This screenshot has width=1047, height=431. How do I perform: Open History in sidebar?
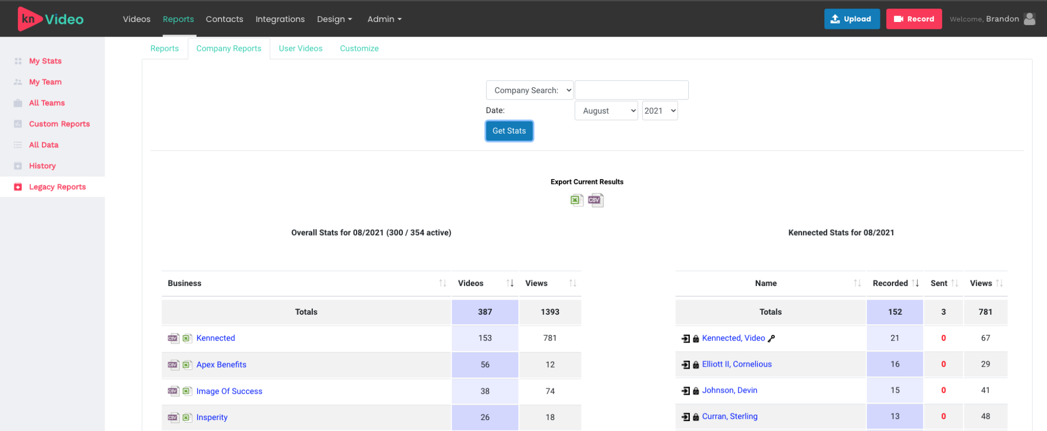click(x=42, y=165)
